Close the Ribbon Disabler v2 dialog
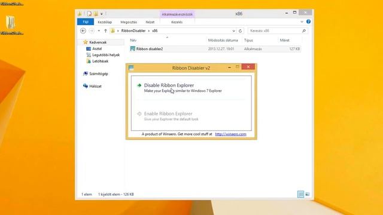 click(x=248, y=67)
